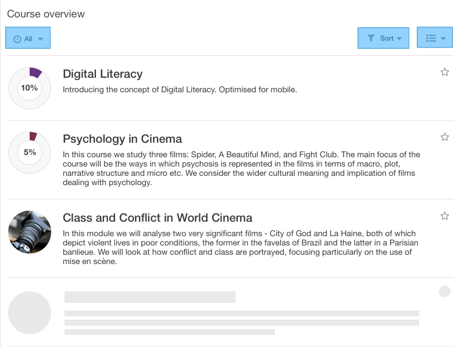The image size is (461, 347).
Task: Open the list view display dropdown
Action: (434, 37)
